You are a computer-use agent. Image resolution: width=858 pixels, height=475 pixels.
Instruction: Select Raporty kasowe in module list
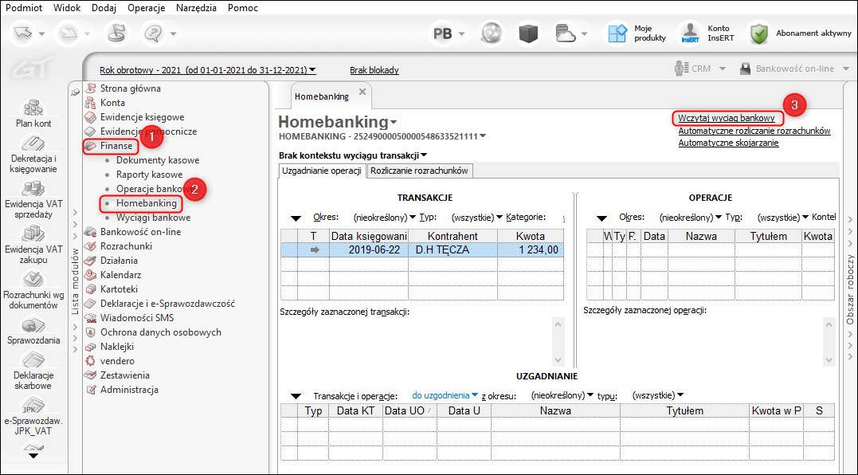pos(150,175)
